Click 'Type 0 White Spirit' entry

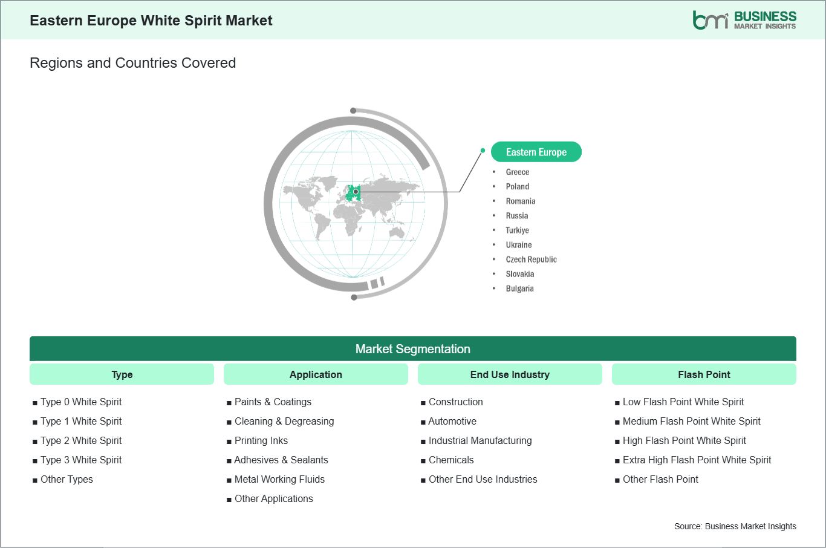pyautogui.click(x=81, y=402)
